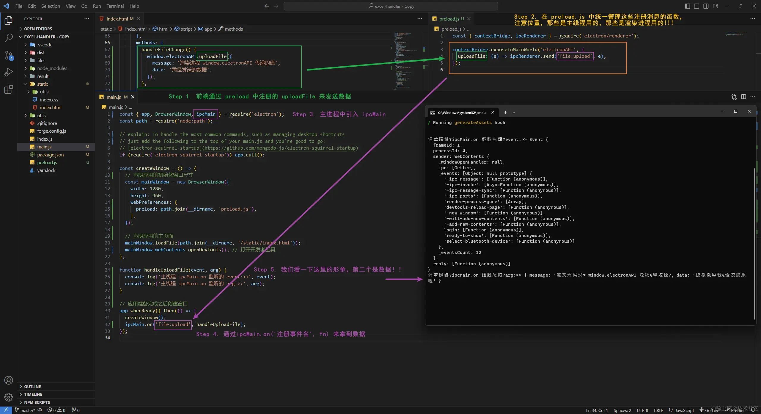
Task: Close the preload.js tab
Action: (x=469, y=19)
